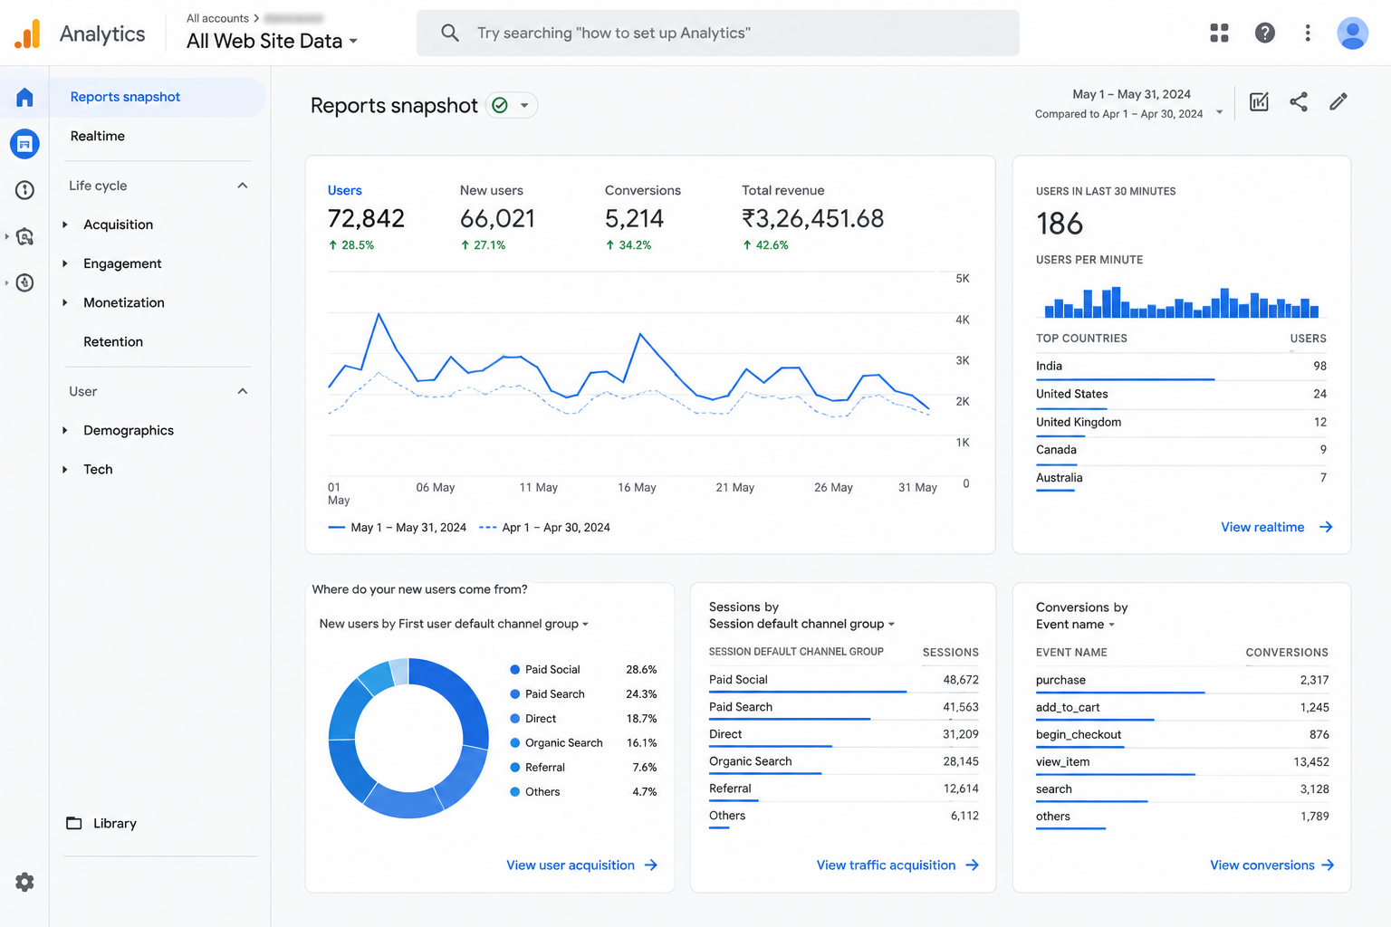Open the Help question mark icon
The height and width of the screenshot is (927, 1391).
coord(1264,33)
